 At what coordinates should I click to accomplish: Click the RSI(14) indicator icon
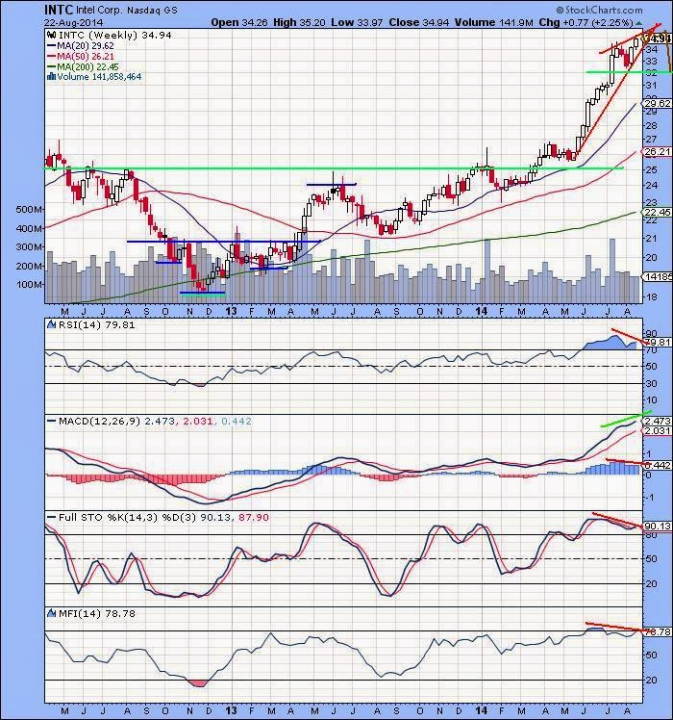52,324
